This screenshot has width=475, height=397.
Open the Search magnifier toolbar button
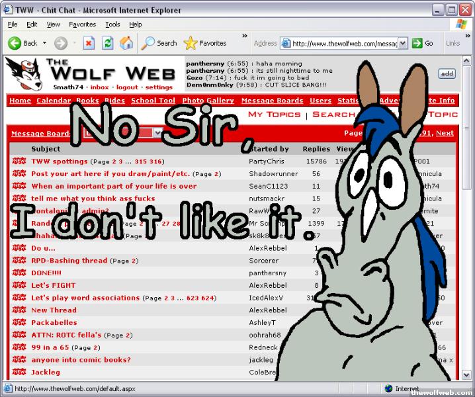click(x=159, y=43)
